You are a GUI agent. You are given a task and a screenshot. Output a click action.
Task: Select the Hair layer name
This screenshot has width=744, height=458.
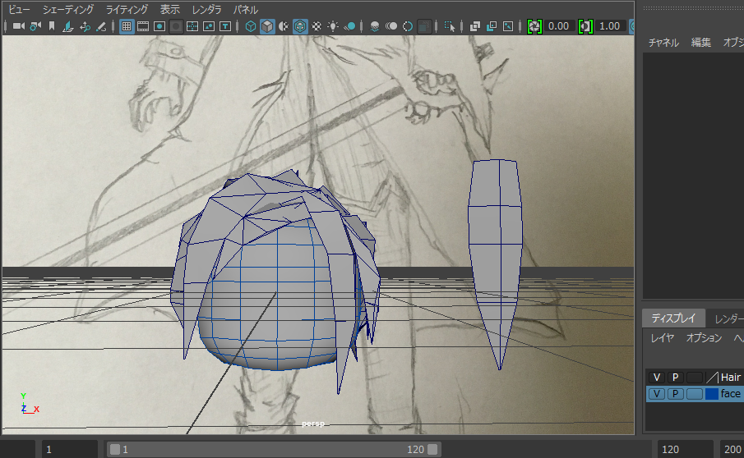tap(731, 378)
